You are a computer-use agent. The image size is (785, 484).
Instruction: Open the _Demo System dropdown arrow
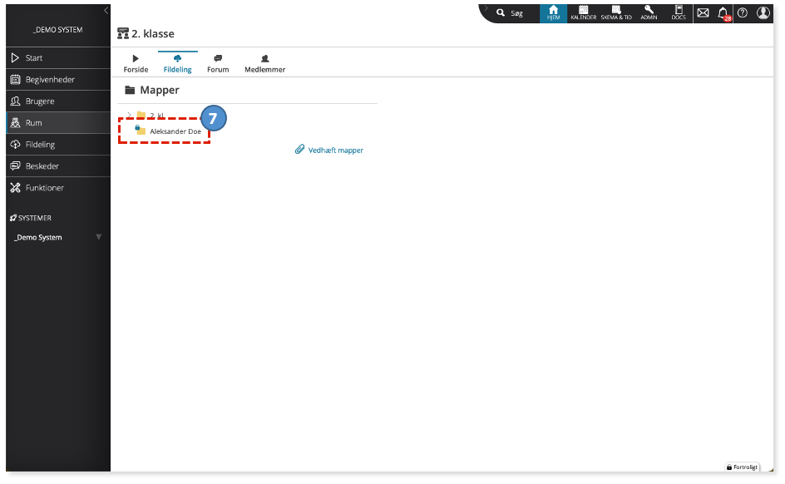click(x=99, y=237)
